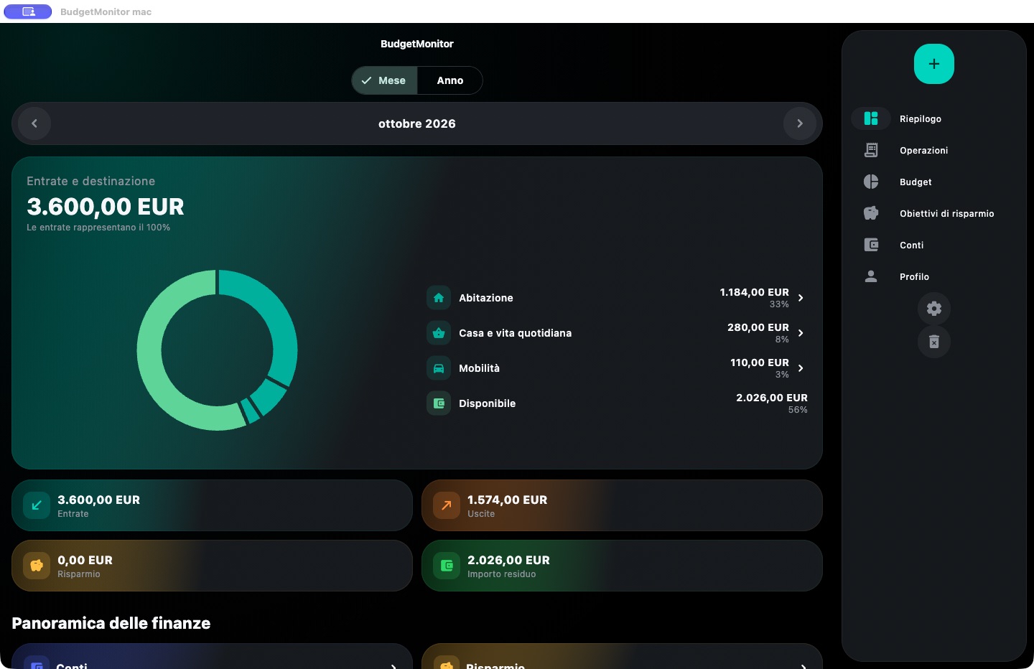Image resolution: width=1034 pixels, height=669 pixels.
Task: Click the Entrate e destinazione title
Action: coord(91,181)
